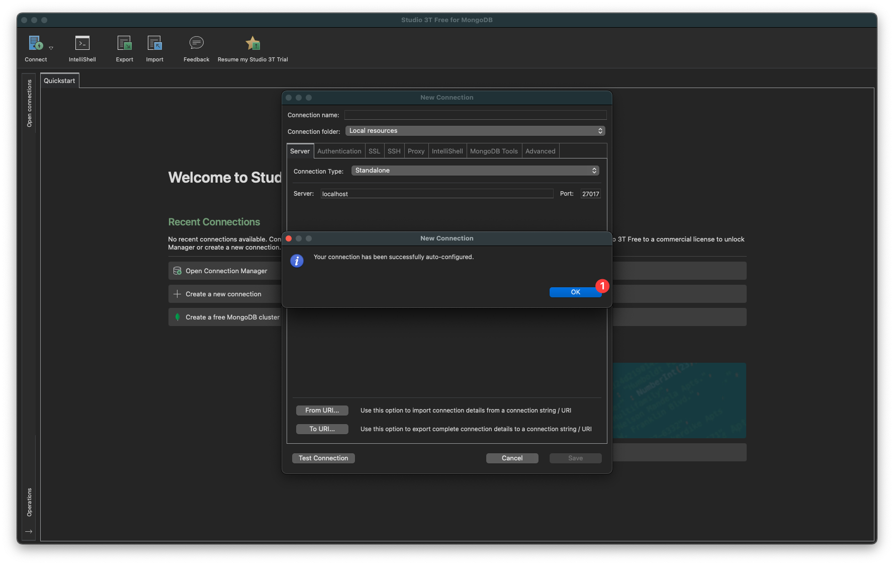Click the Recent Connections heading

pyautogui.click(x=214, y=222)
